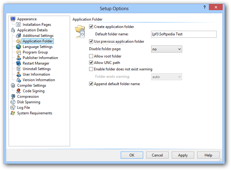The height and width of the screenshot is (170, 231).
Task: Click the Appearance monitor icon
Action: 13,19
